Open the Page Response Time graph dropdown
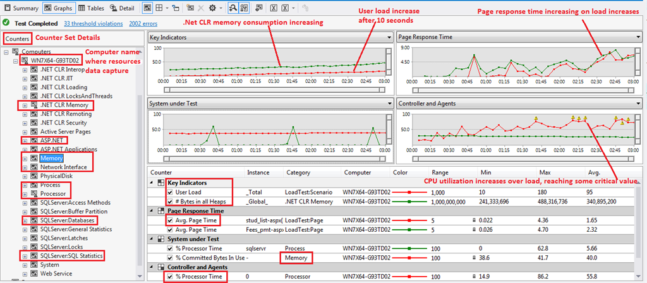647x283 pixels. [637, 38]
